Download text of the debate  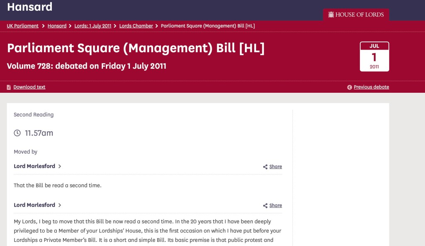29,87
